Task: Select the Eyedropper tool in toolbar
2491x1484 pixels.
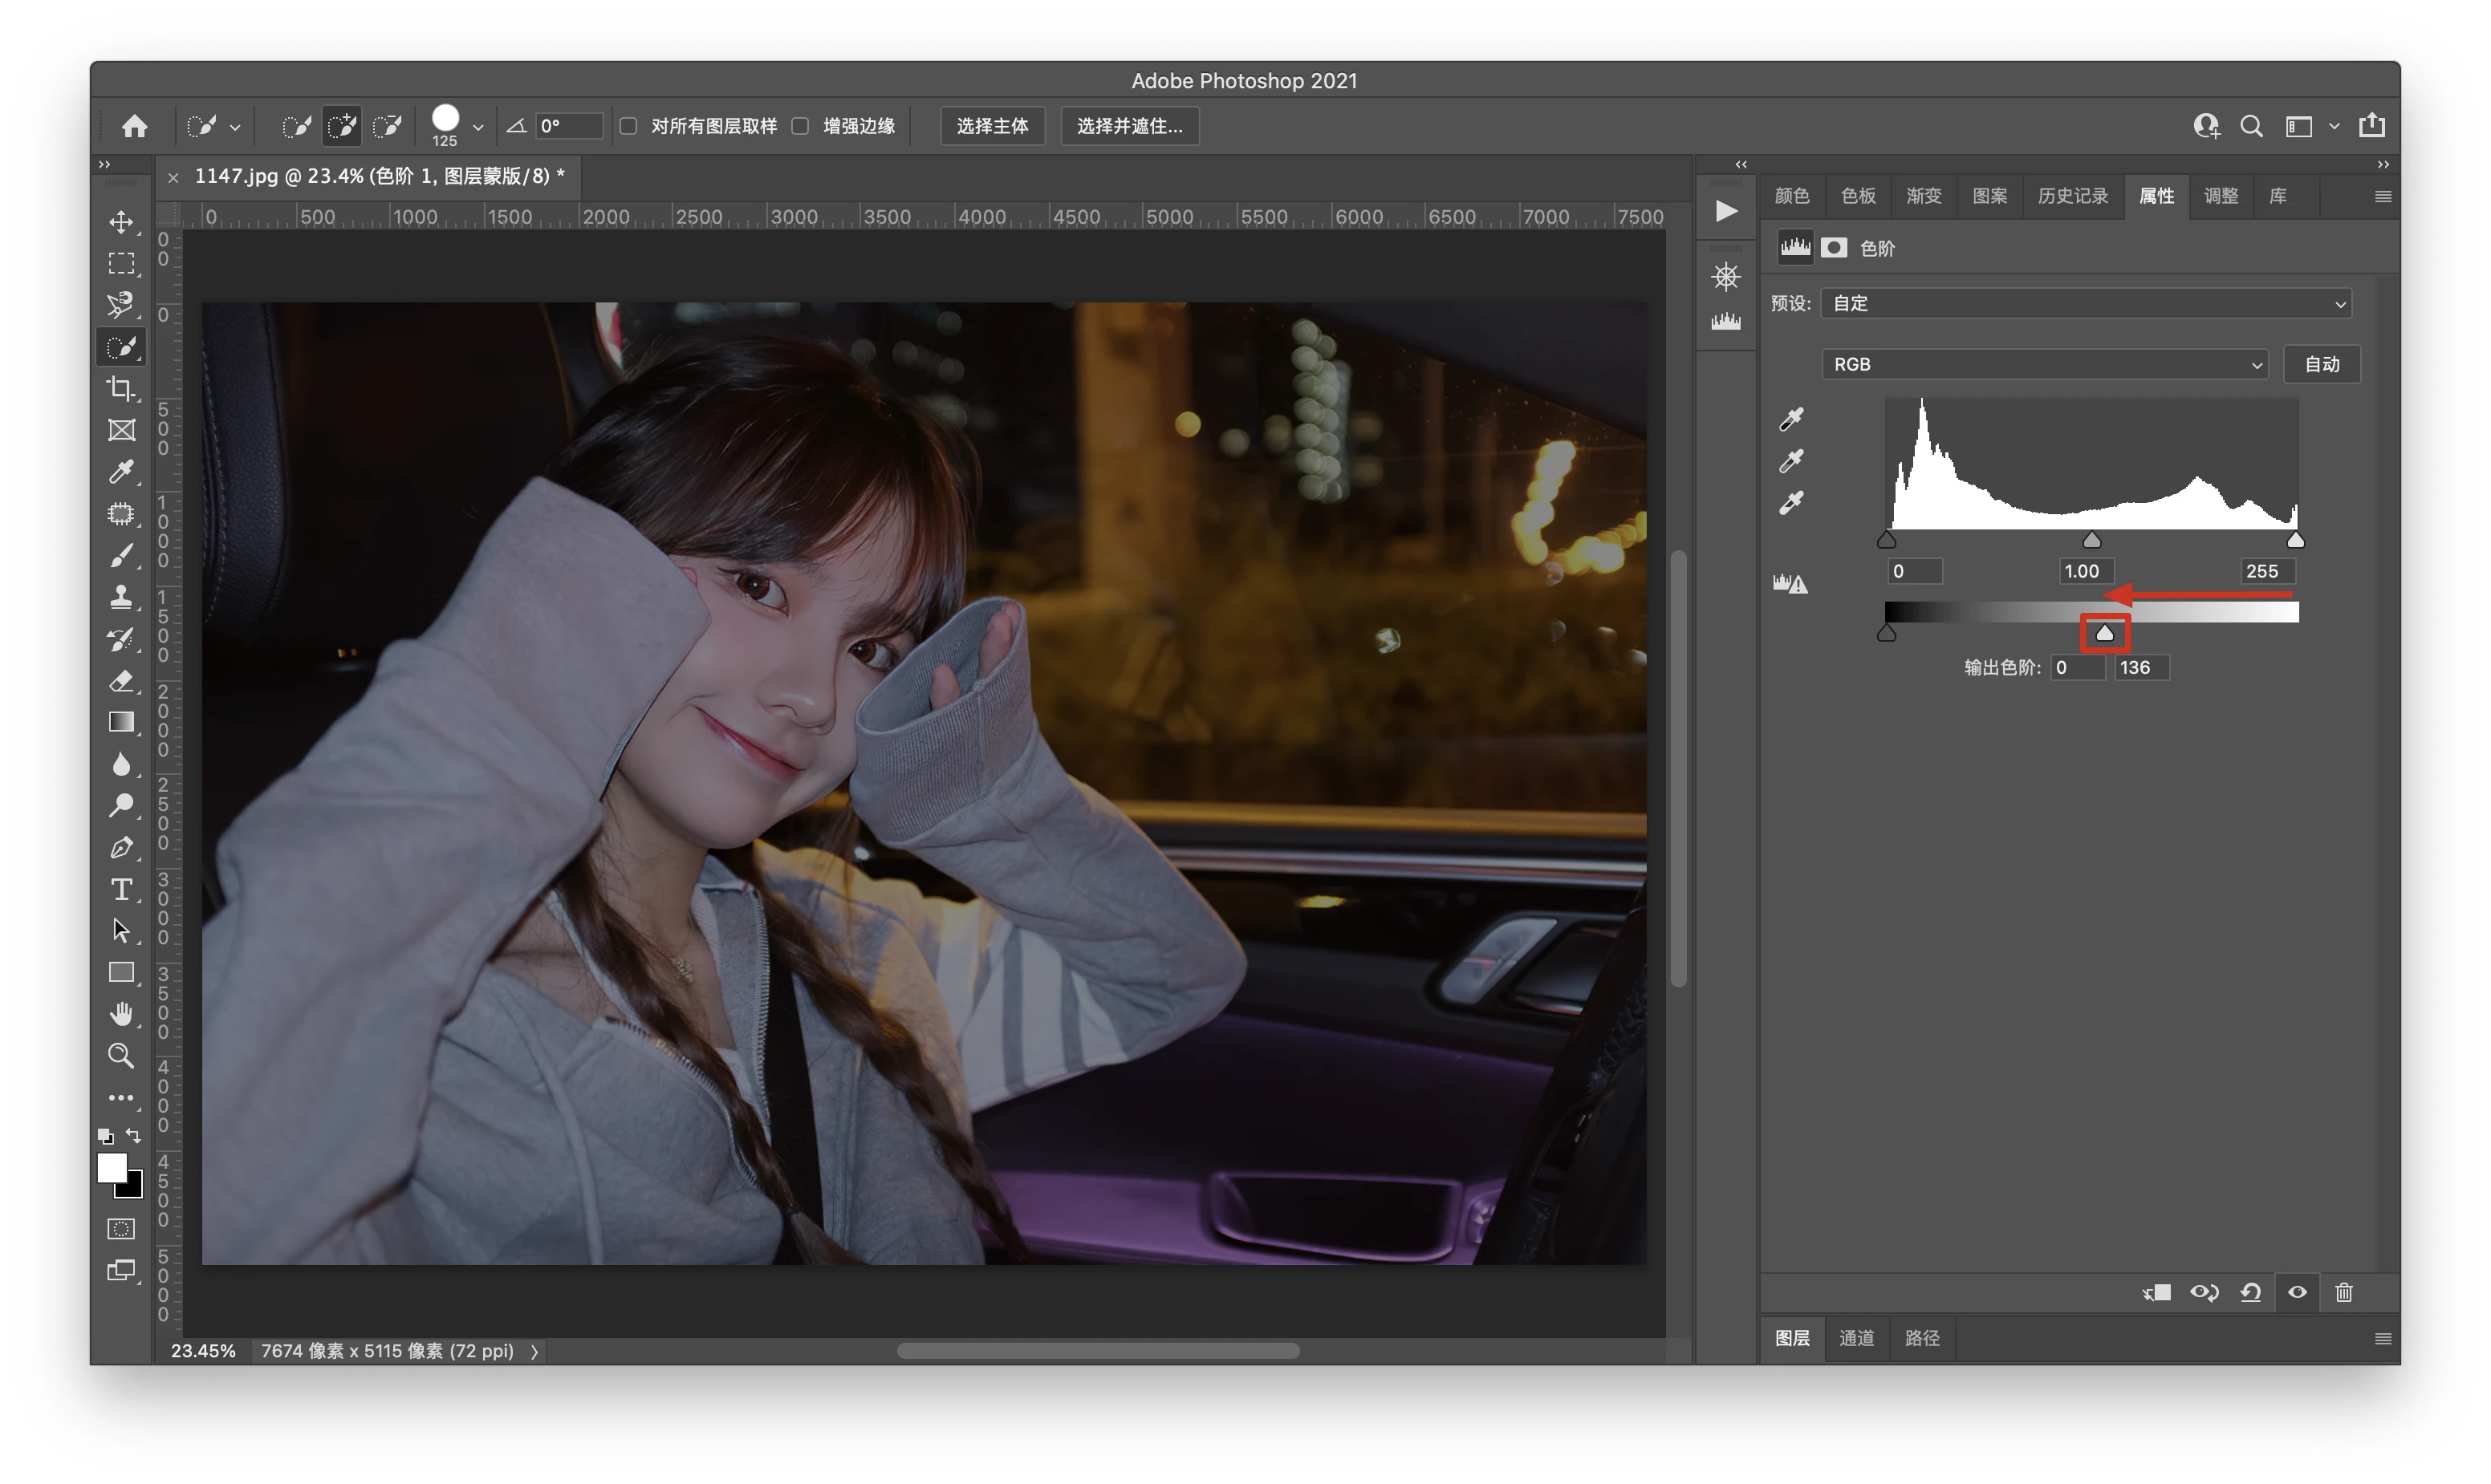Action: pyautogui.click(x=121, y=471)
